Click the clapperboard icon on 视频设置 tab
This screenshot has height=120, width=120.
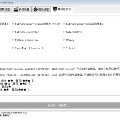[16, 9]
